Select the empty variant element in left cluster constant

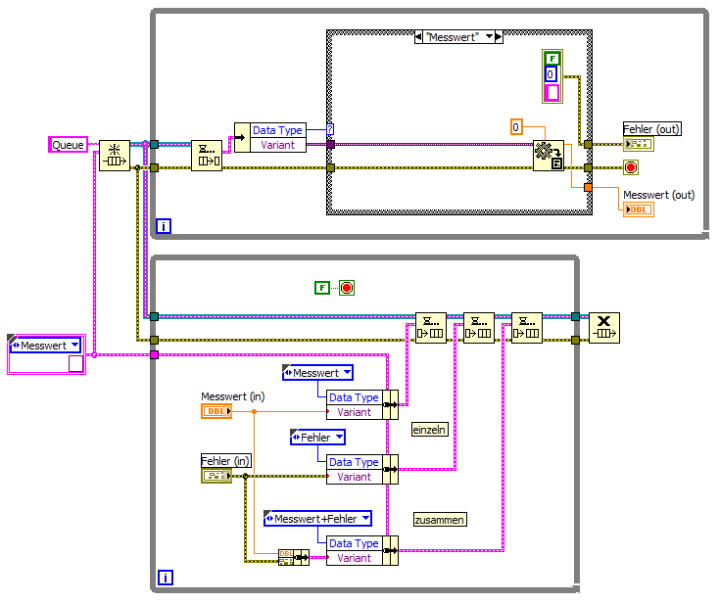click(x=75, y=363)
